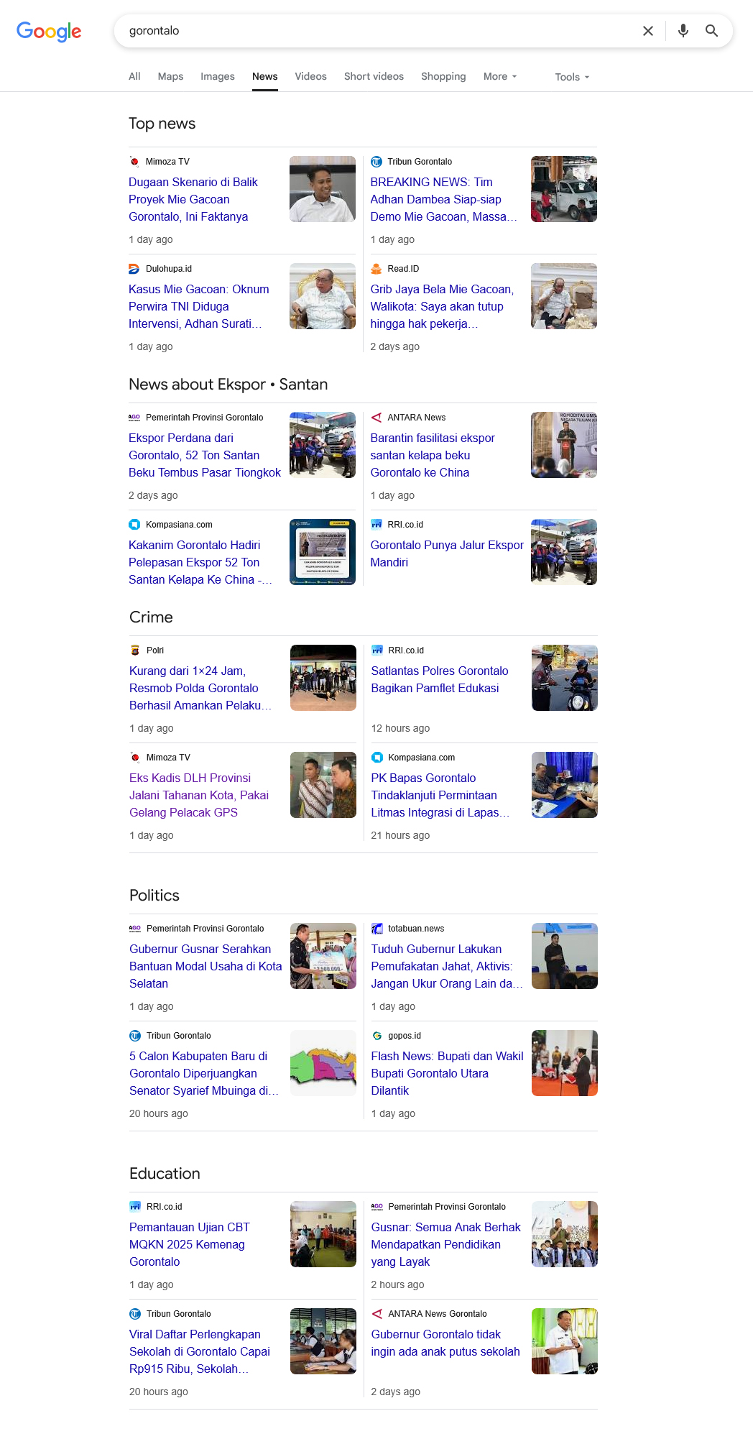Open 'Satlantas Polres Gorontalo Bagikan Pamflet' article
753x1439 pixels.
click(x=440, y=680)
